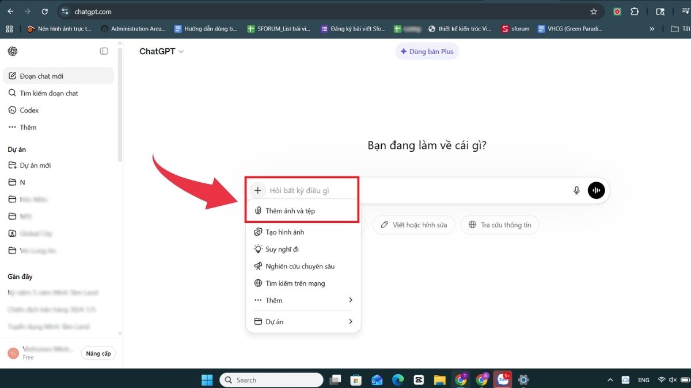Show hidden system tray icons chevron
This screenshot has height=388, width=691.
(610, 380)
